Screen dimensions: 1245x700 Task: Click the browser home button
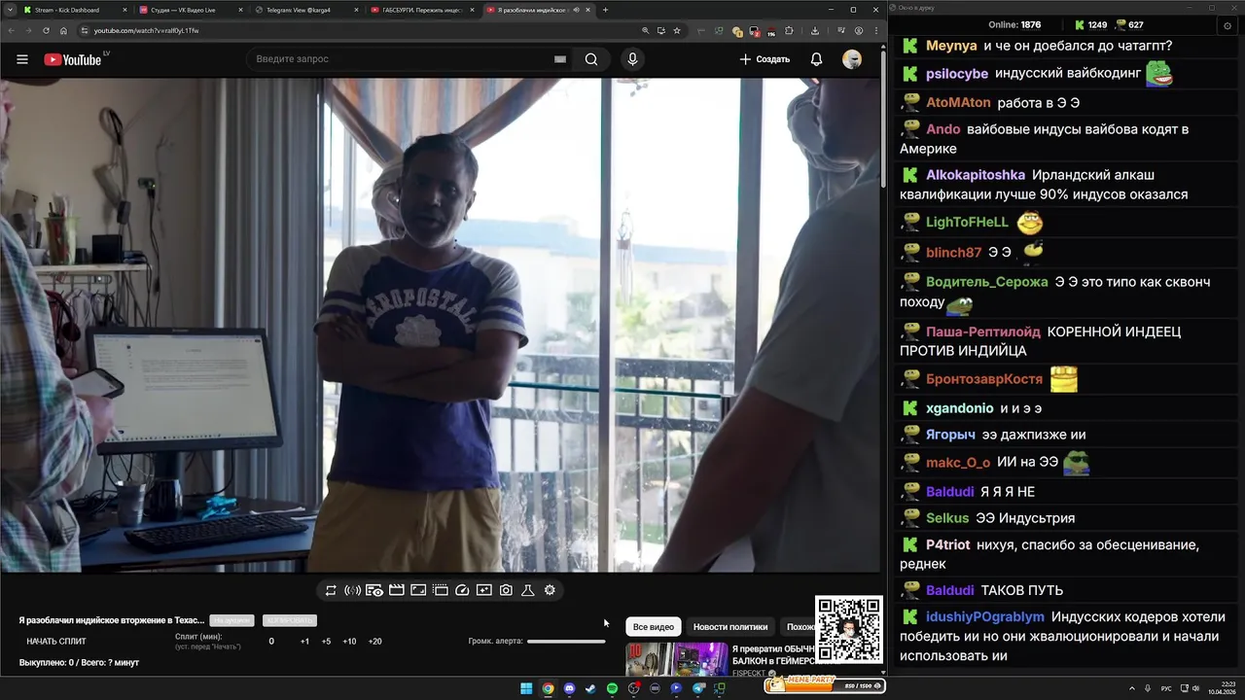63,30
